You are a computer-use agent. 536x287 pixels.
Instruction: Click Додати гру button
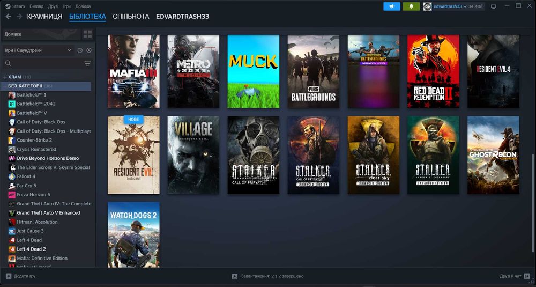point(21,276)
